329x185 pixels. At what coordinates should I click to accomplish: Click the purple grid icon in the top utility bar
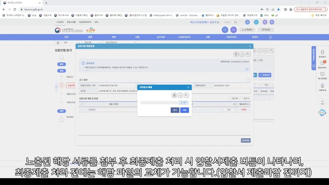click(265, 22)
